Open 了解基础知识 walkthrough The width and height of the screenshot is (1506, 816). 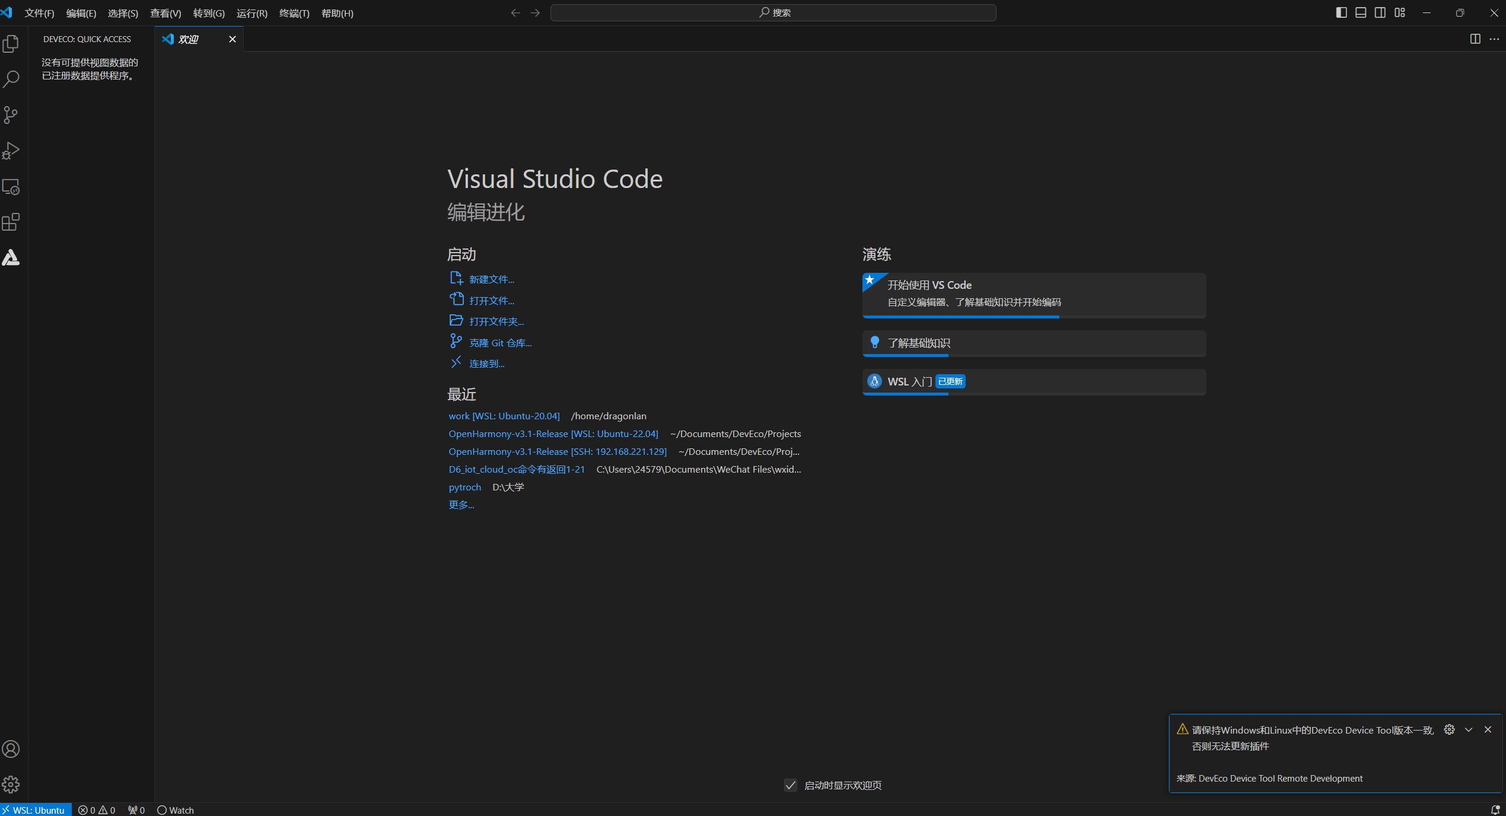1034,343
